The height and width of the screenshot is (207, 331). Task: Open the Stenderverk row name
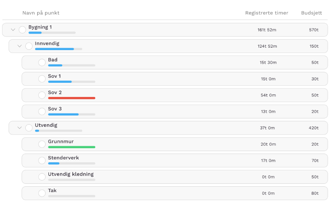point(63,158)
